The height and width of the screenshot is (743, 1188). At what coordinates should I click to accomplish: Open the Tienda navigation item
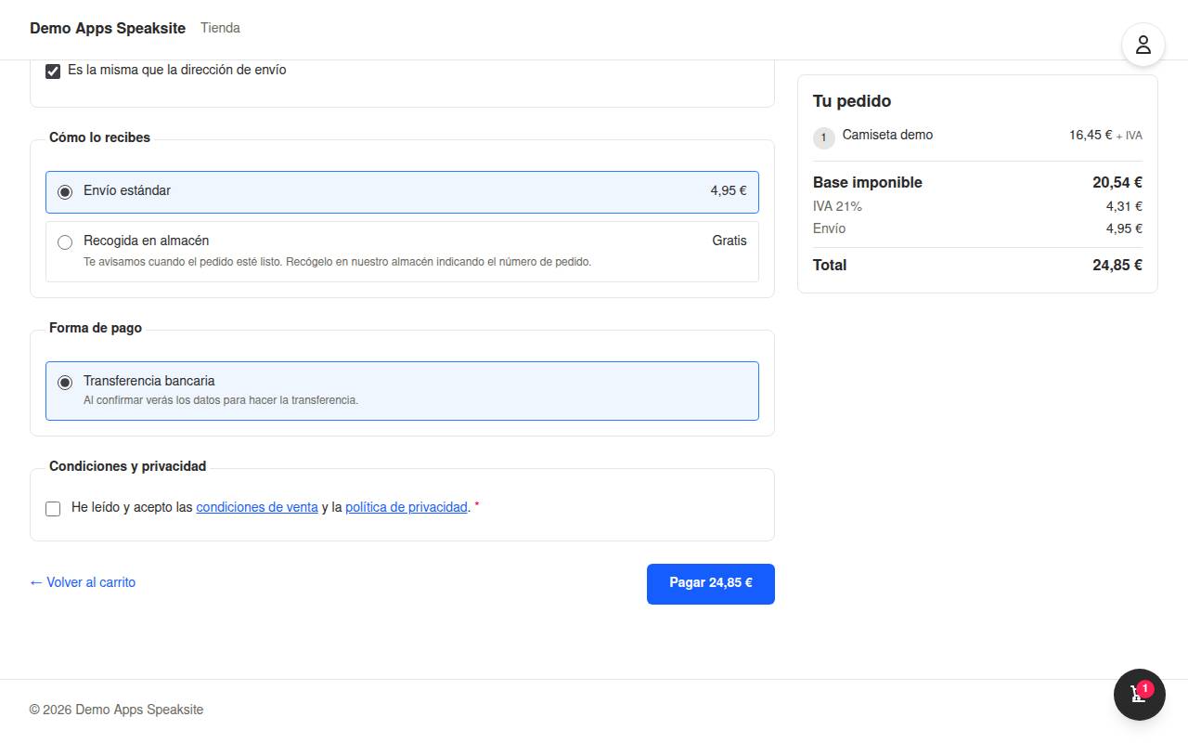220,28
